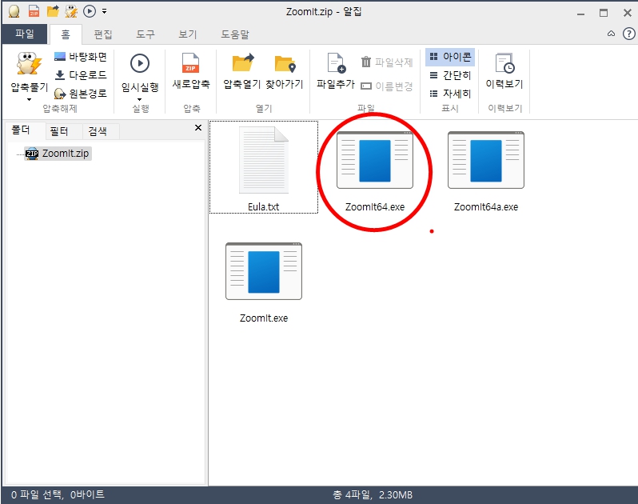Click the '총 4파일, 2.30MB' status text
Viewport: 638px width, 504px height.
[x=373, y=495]
